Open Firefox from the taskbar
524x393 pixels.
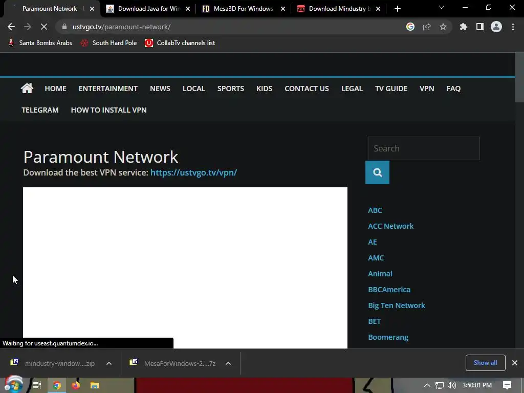tap(76, 385)
